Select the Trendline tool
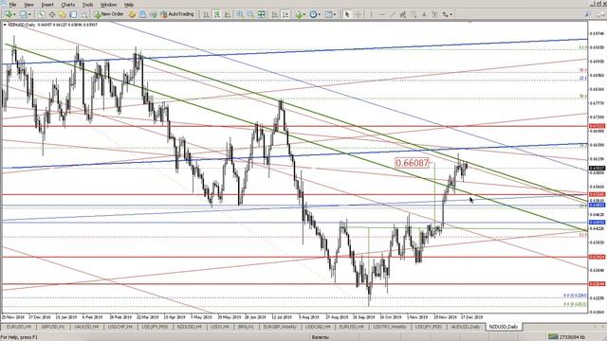Image resolution: width=607 pixels, height=341 pixels. (393, 14)
